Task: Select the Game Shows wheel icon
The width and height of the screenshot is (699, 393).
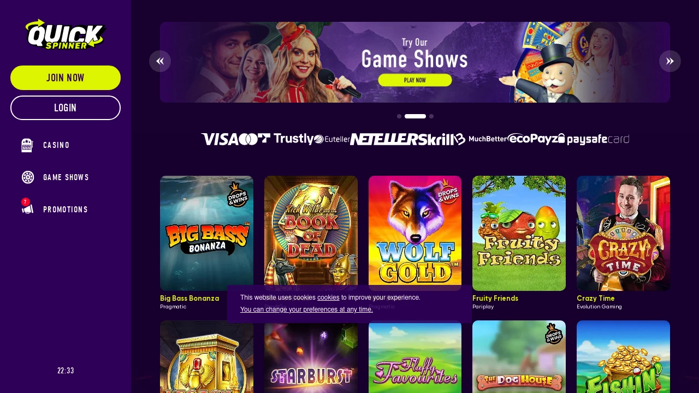Action: click(x=27, y=177)
